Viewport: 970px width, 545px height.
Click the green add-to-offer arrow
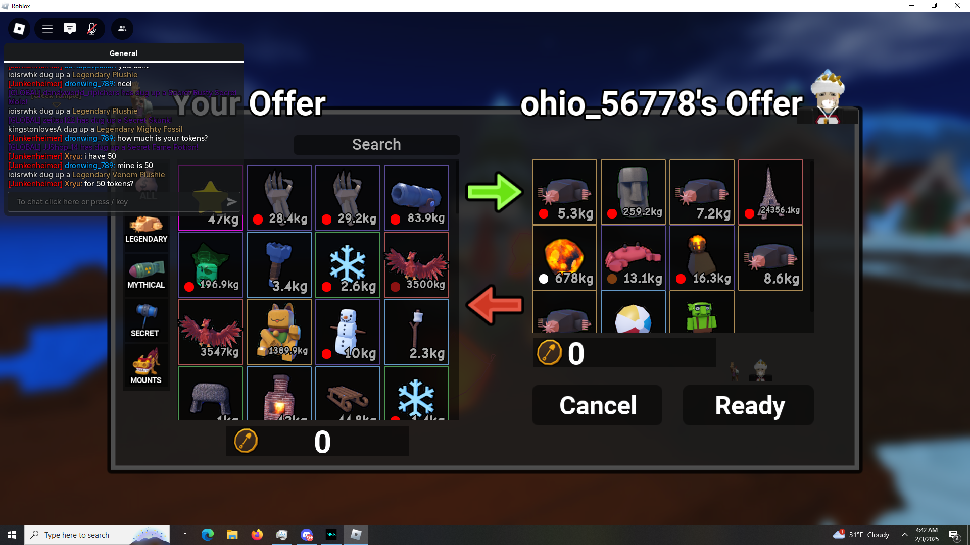(494, 192)
